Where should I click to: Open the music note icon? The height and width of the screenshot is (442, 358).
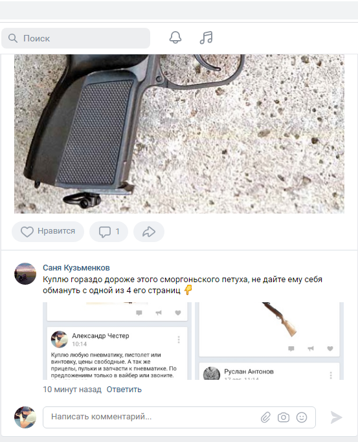pyautogui.click(x=206, y=38)
